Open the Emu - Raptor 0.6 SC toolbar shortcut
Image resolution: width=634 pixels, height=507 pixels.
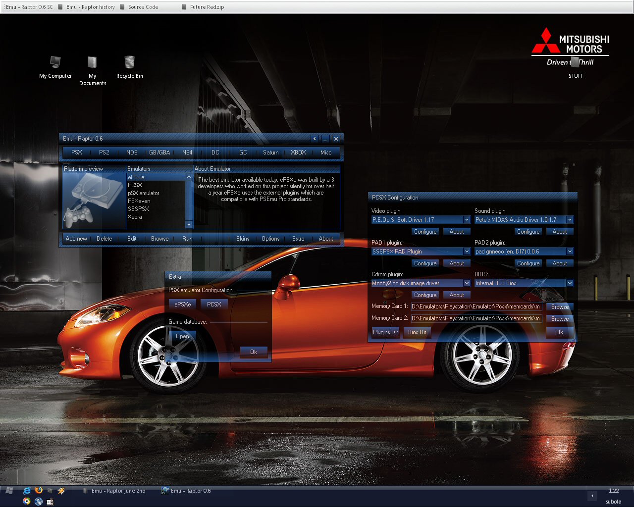(x=28, y=7)
